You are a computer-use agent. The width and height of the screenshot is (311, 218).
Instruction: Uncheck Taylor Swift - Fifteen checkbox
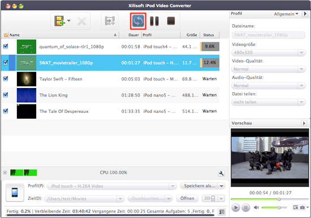click(6, 79)
